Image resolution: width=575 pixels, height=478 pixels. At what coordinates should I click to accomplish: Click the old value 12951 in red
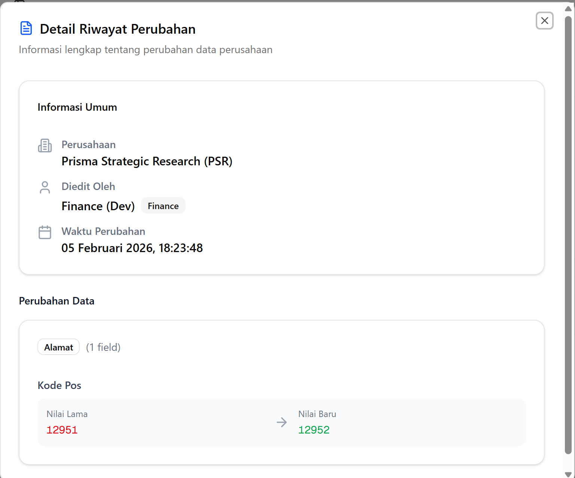(x=62, y=430)
